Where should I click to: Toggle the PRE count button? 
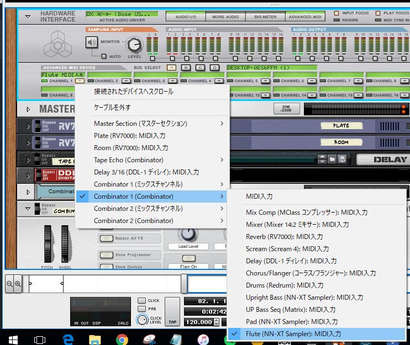(x=141, y=309)
